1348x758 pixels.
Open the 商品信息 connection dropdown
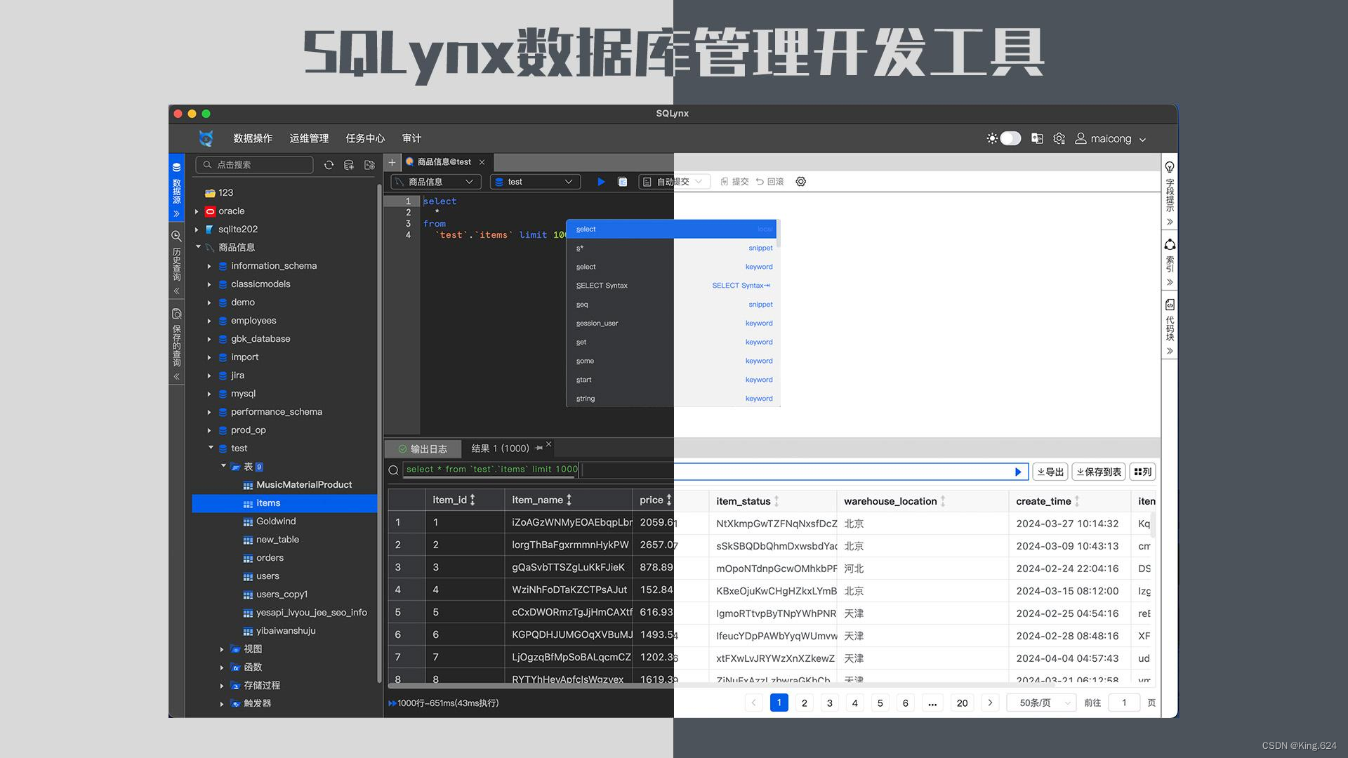[435, 182]
